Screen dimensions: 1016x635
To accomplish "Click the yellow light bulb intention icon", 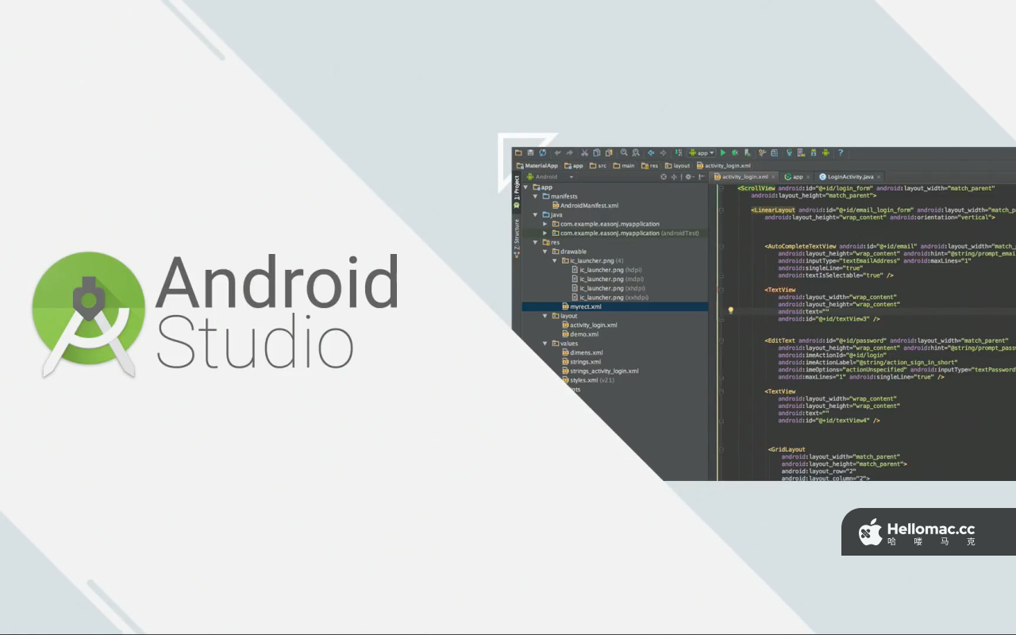I will point(730,311).
